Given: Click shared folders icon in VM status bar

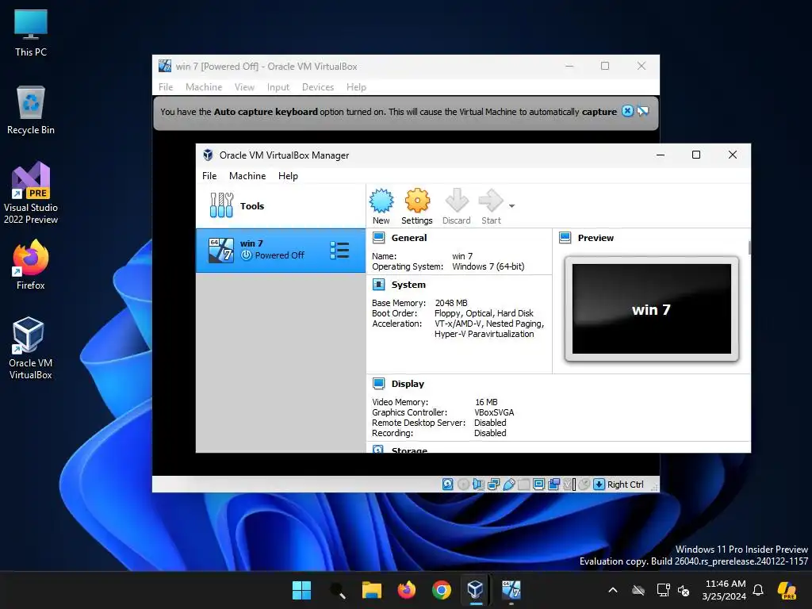Looking at the screenshot, I should (523, 485).
